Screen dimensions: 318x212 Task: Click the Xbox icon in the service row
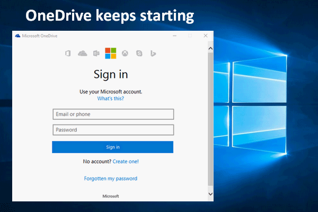[125, 54]
